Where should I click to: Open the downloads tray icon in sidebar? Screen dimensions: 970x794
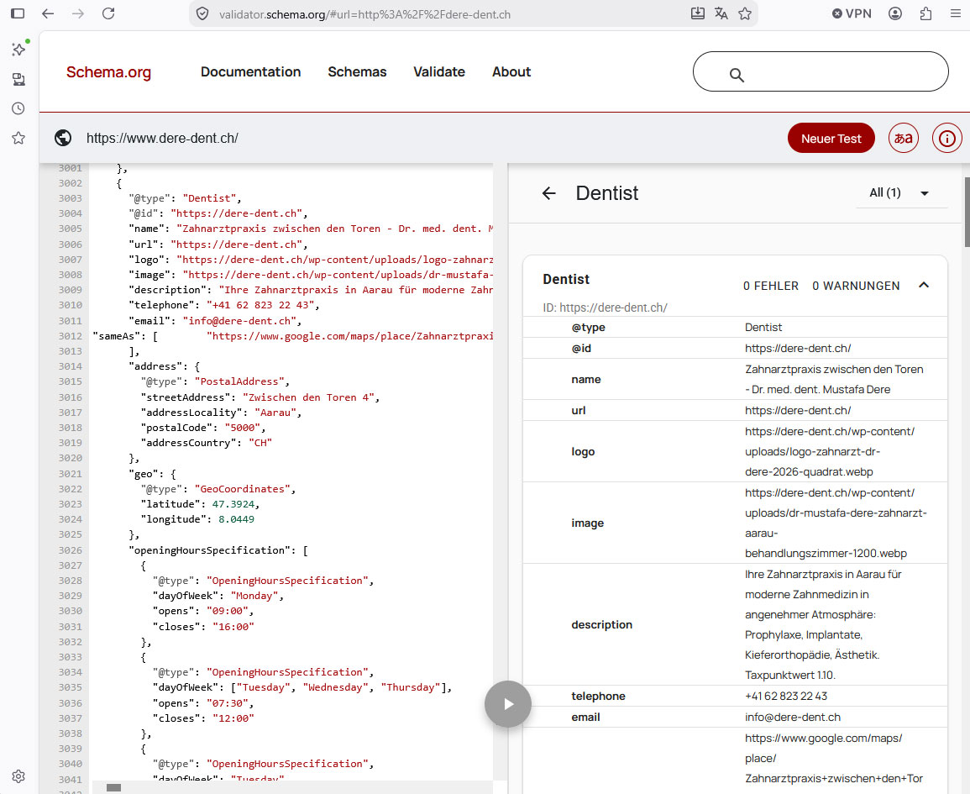coord(18,79)
